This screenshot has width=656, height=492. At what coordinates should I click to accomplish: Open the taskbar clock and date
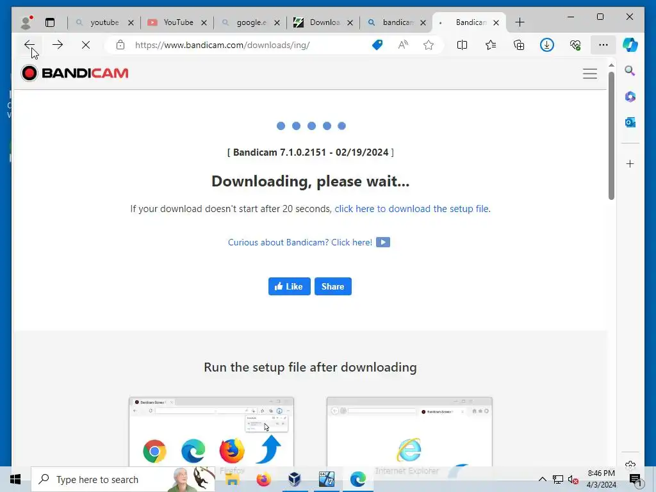[601, 479]
